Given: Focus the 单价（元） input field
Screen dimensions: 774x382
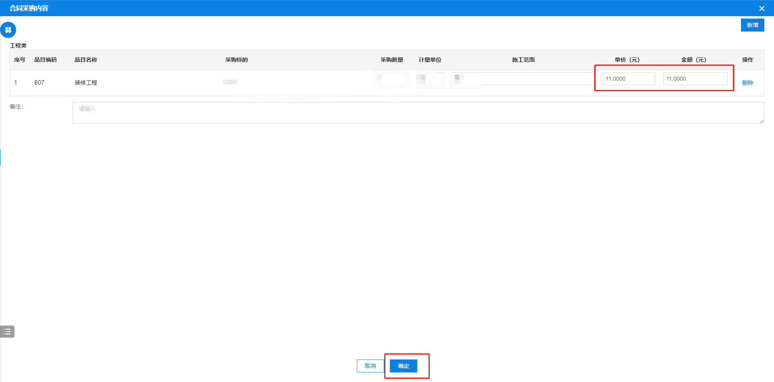Looking at the screenshot, I should (628, 79).
